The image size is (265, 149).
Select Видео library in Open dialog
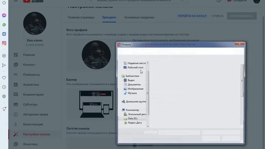[129, 80]
